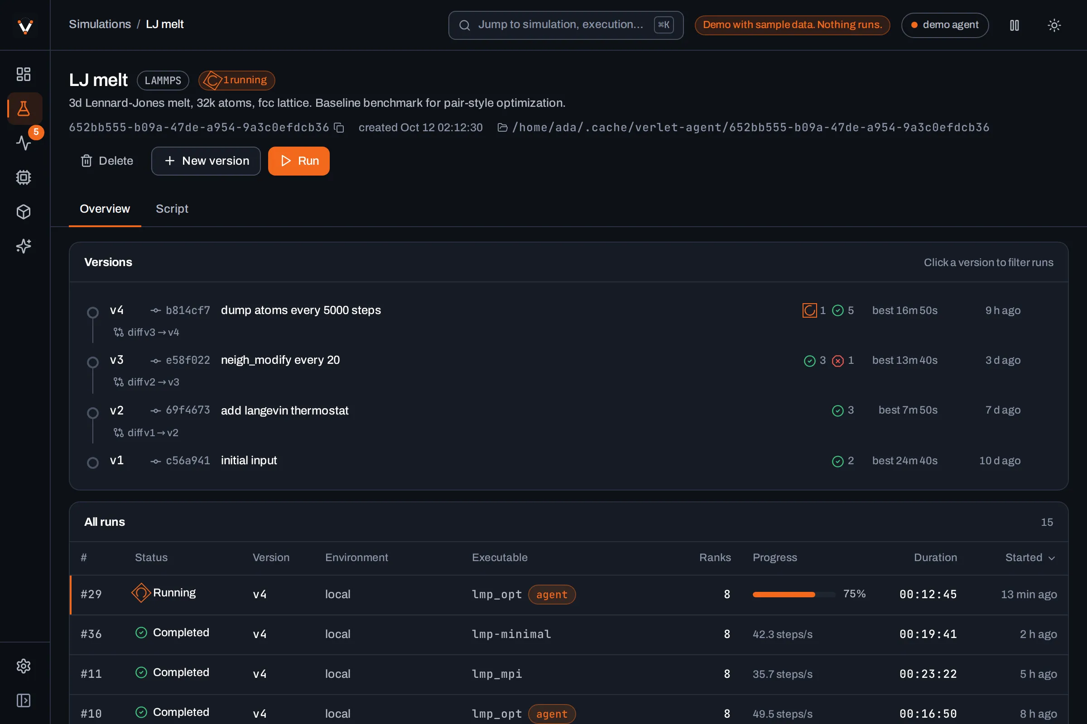Image resolution: width=1087 pixels, height=724 pixels.
Task: Click the orange Run button
Action: (299, 161)
